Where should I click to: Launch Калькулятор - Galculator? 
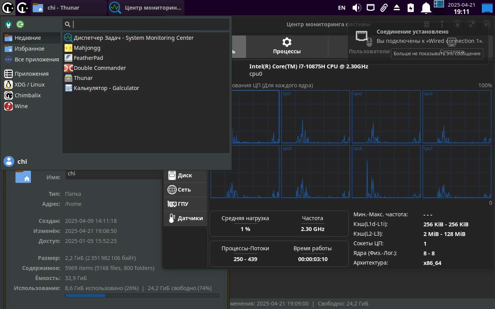click(x=146, y=88)
